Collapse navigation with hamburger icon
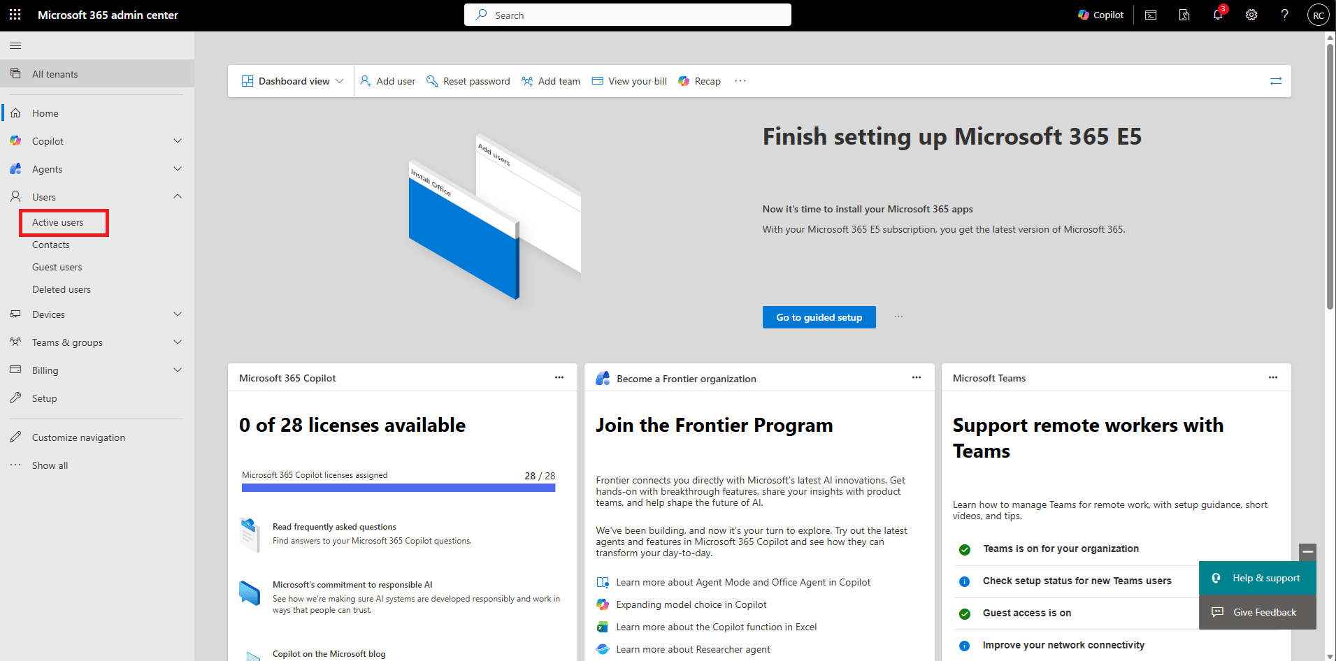Image resolution: width=1336 pixels, height=661 pixels. pos(15,46)
